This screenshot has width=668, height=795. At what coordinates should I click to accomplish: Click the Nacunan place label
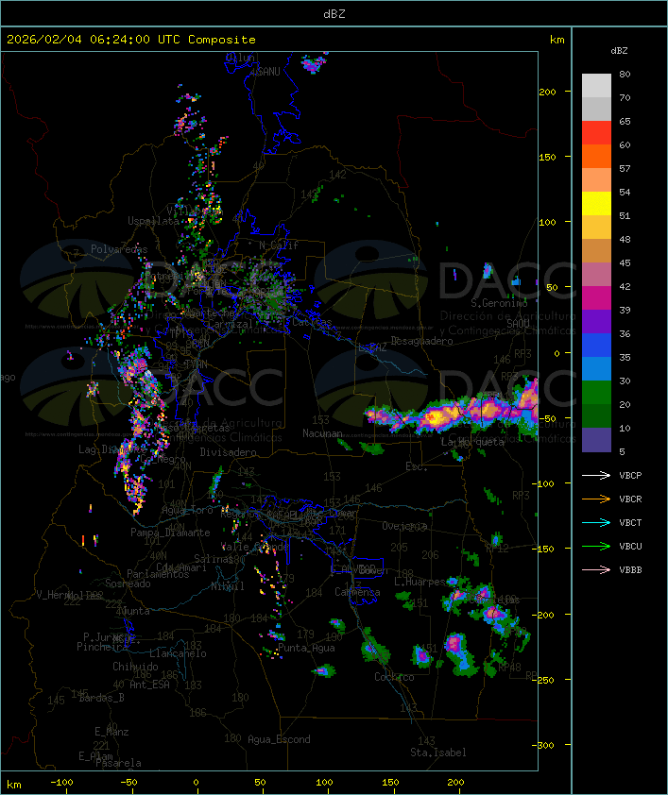point(322,433)
